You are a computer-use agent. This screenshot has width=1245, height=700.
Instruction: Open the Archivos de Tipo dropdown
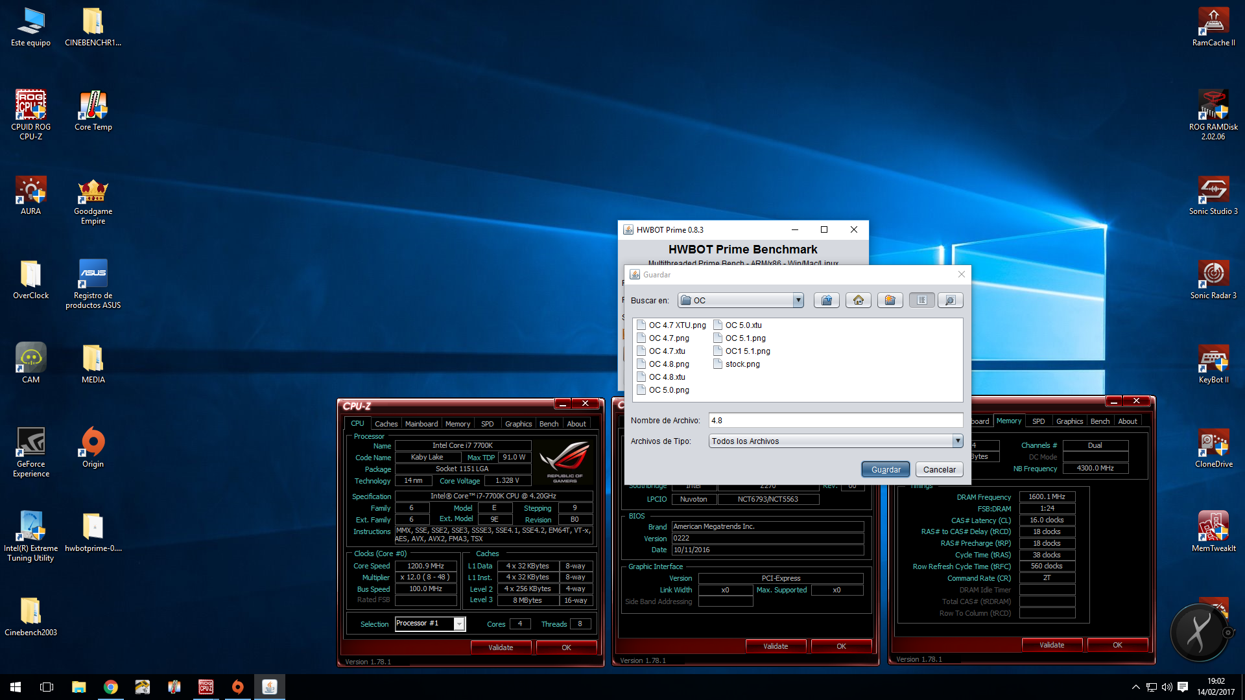pos(957,441)
